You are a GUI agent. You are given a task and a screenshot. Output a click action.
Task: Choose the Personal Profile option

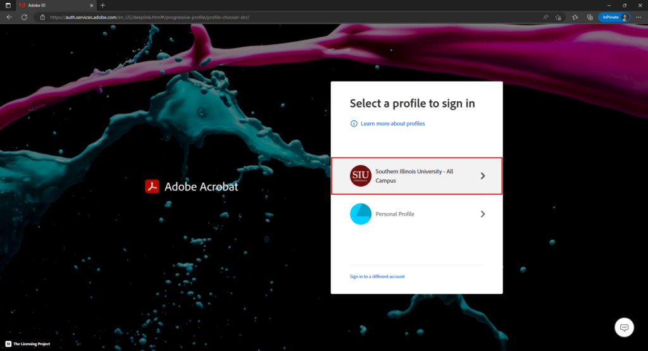[416, 214]
